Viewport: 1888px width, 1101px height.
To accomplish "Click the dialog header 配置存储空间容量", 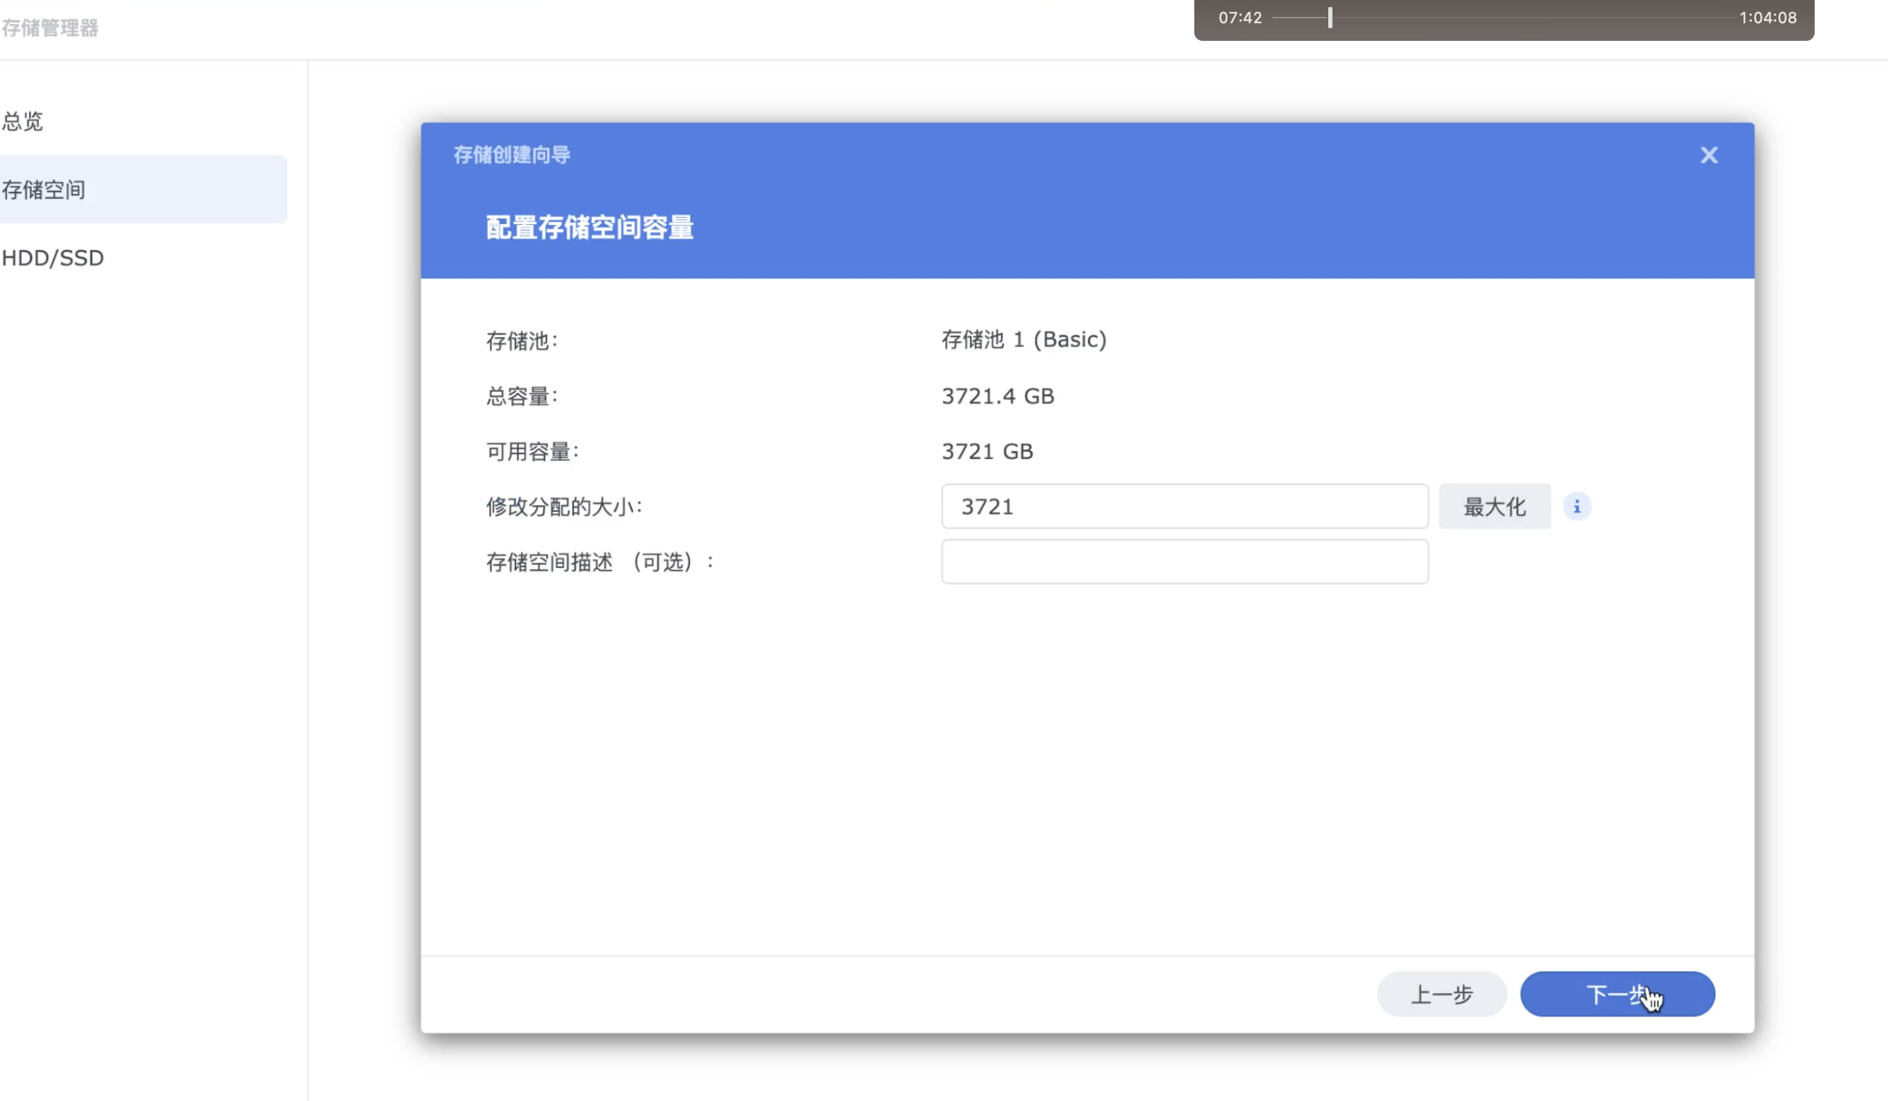I will pos(589,226).
